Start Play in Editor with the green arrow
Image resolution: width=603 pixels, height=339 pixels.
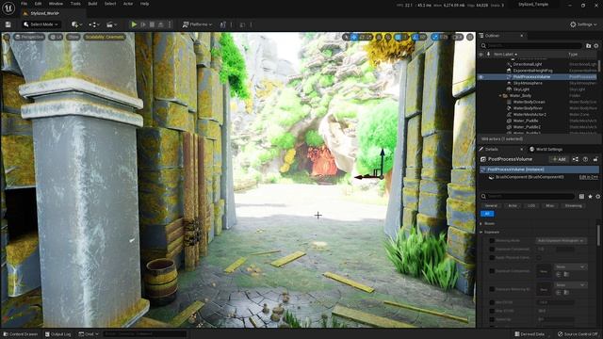134,24
